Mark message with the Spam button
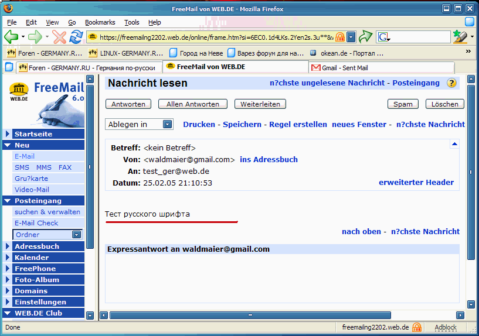Viewport: 479px width, 336px height. click(403, 104)
